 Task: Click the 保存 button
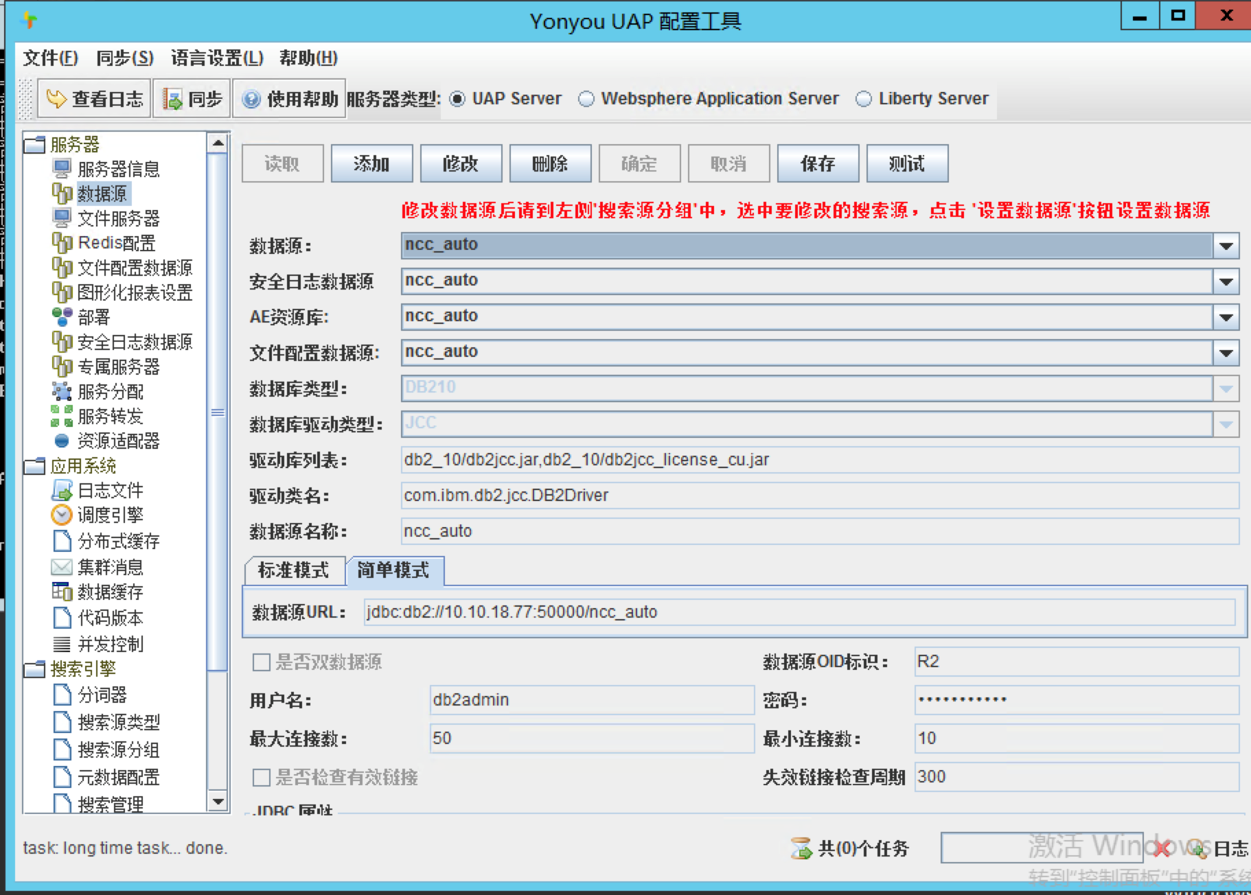818,164
